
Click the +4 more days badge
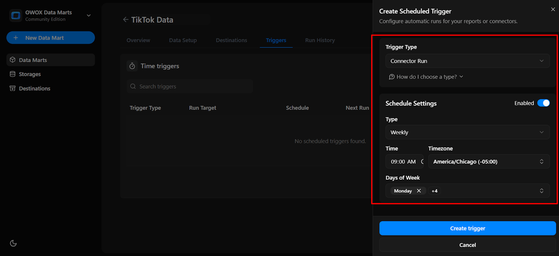click(435, 191)
